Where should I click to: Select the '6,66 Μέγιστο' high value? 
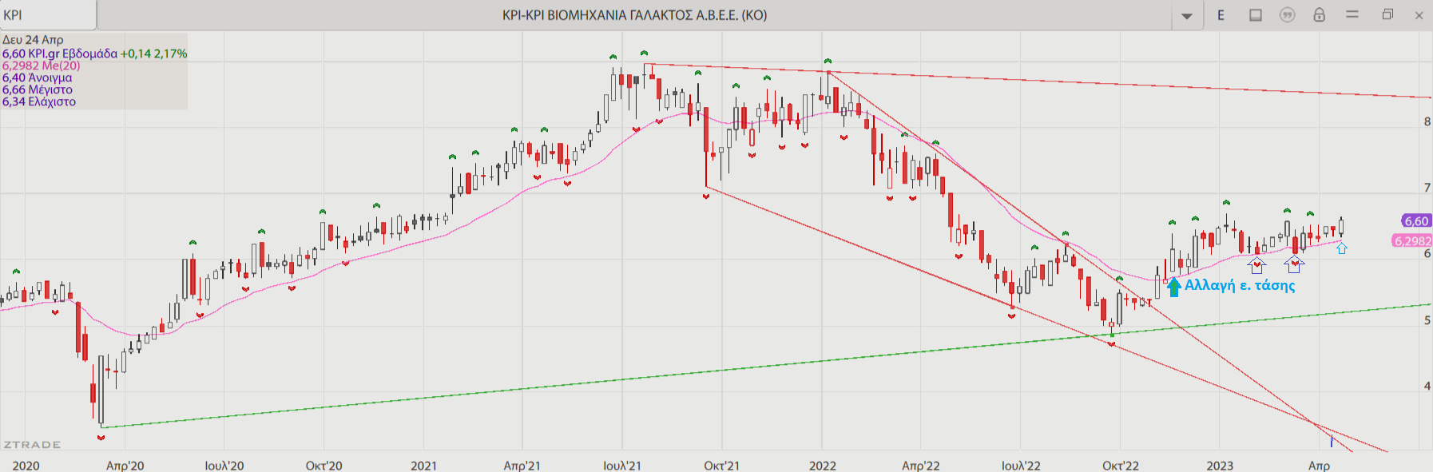[x=37, y=89]
